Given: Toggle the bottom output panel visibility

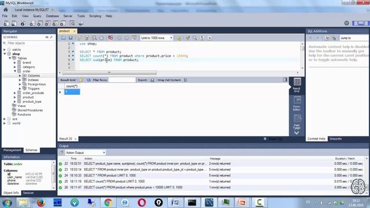Looking at the screenshot, I should (x=361, y=23).
